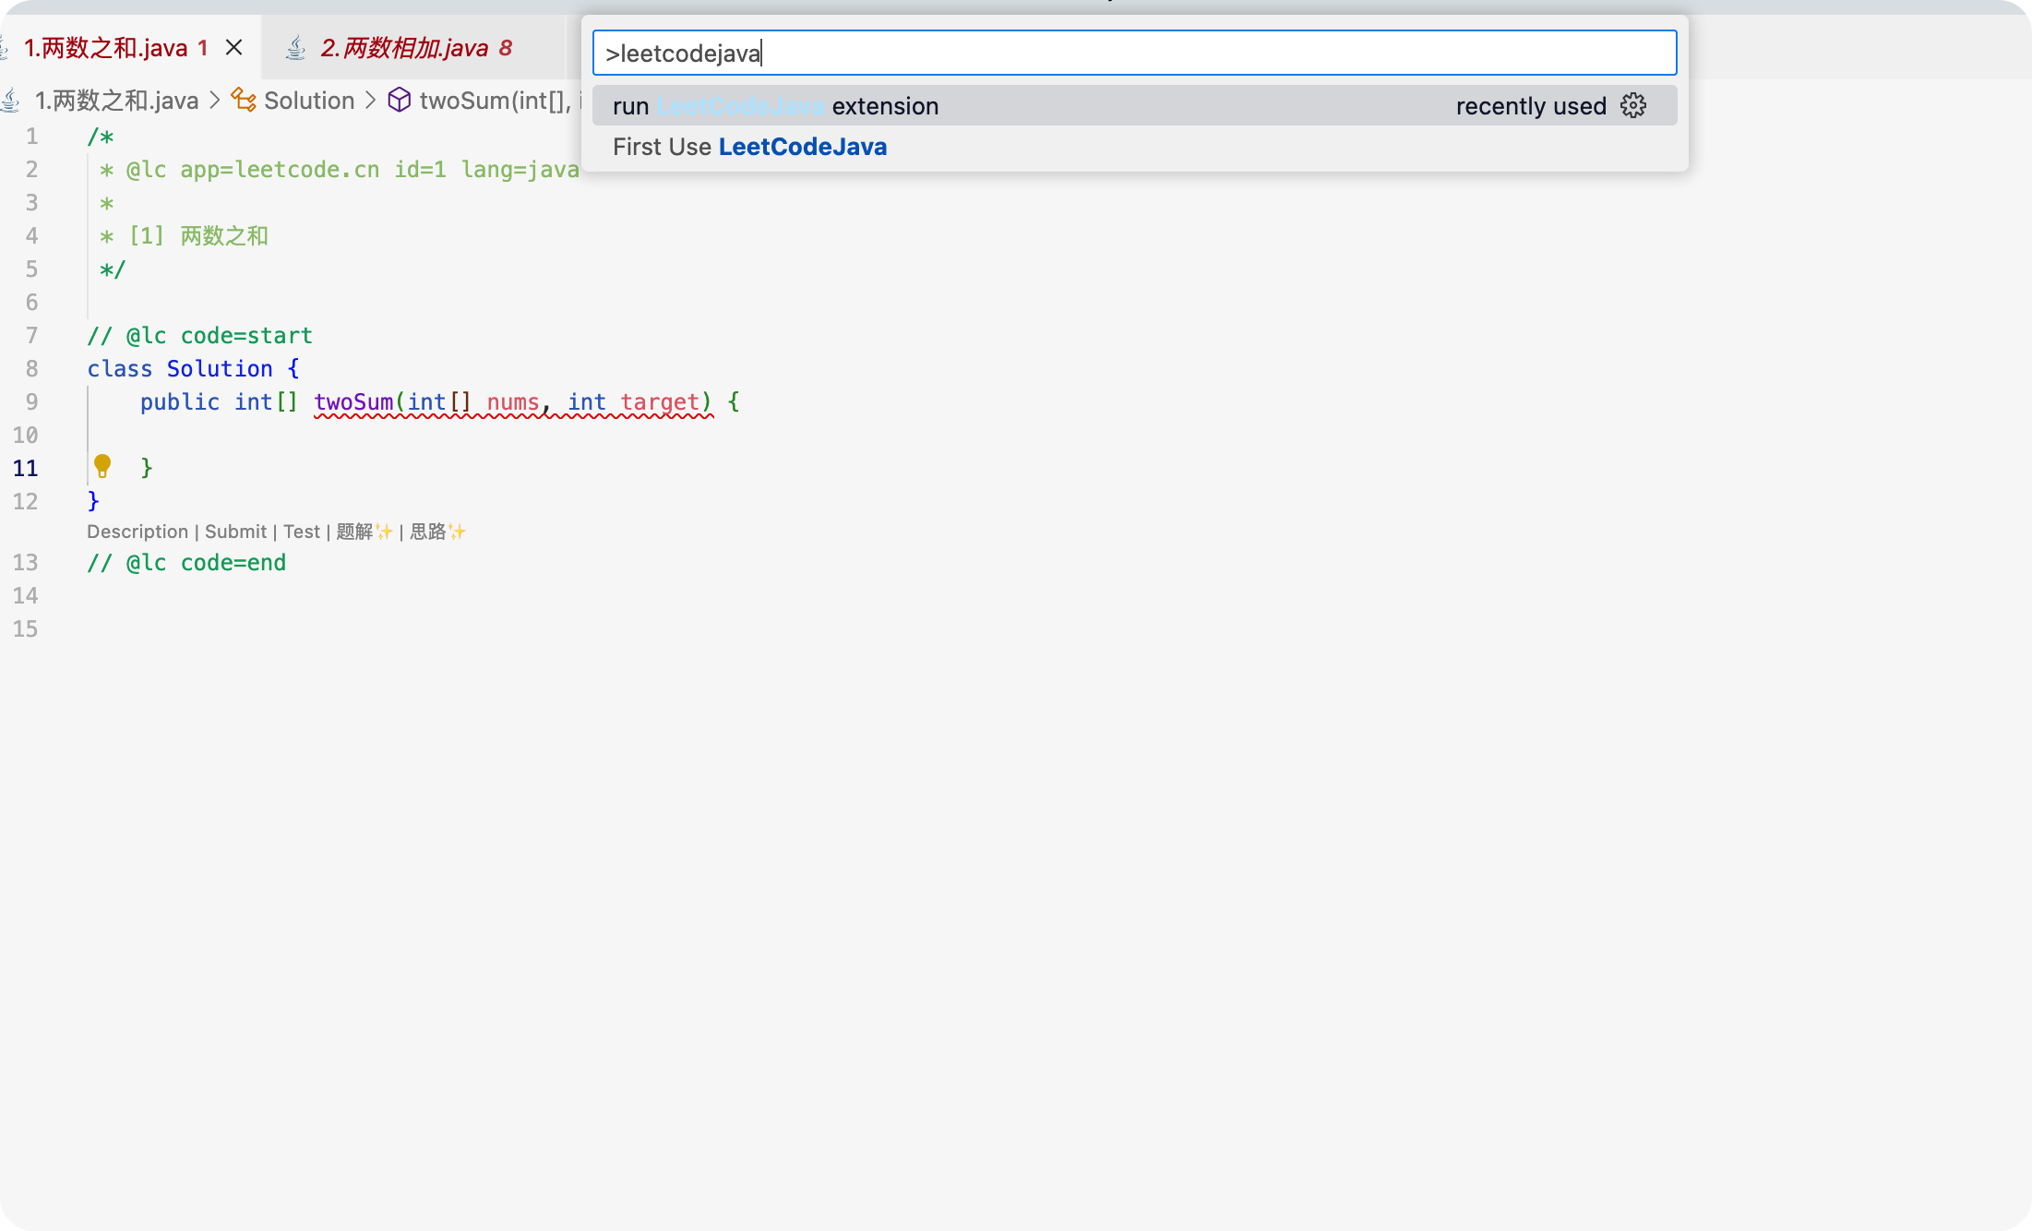Click the Submit code lens link

(x=235, y=532)
